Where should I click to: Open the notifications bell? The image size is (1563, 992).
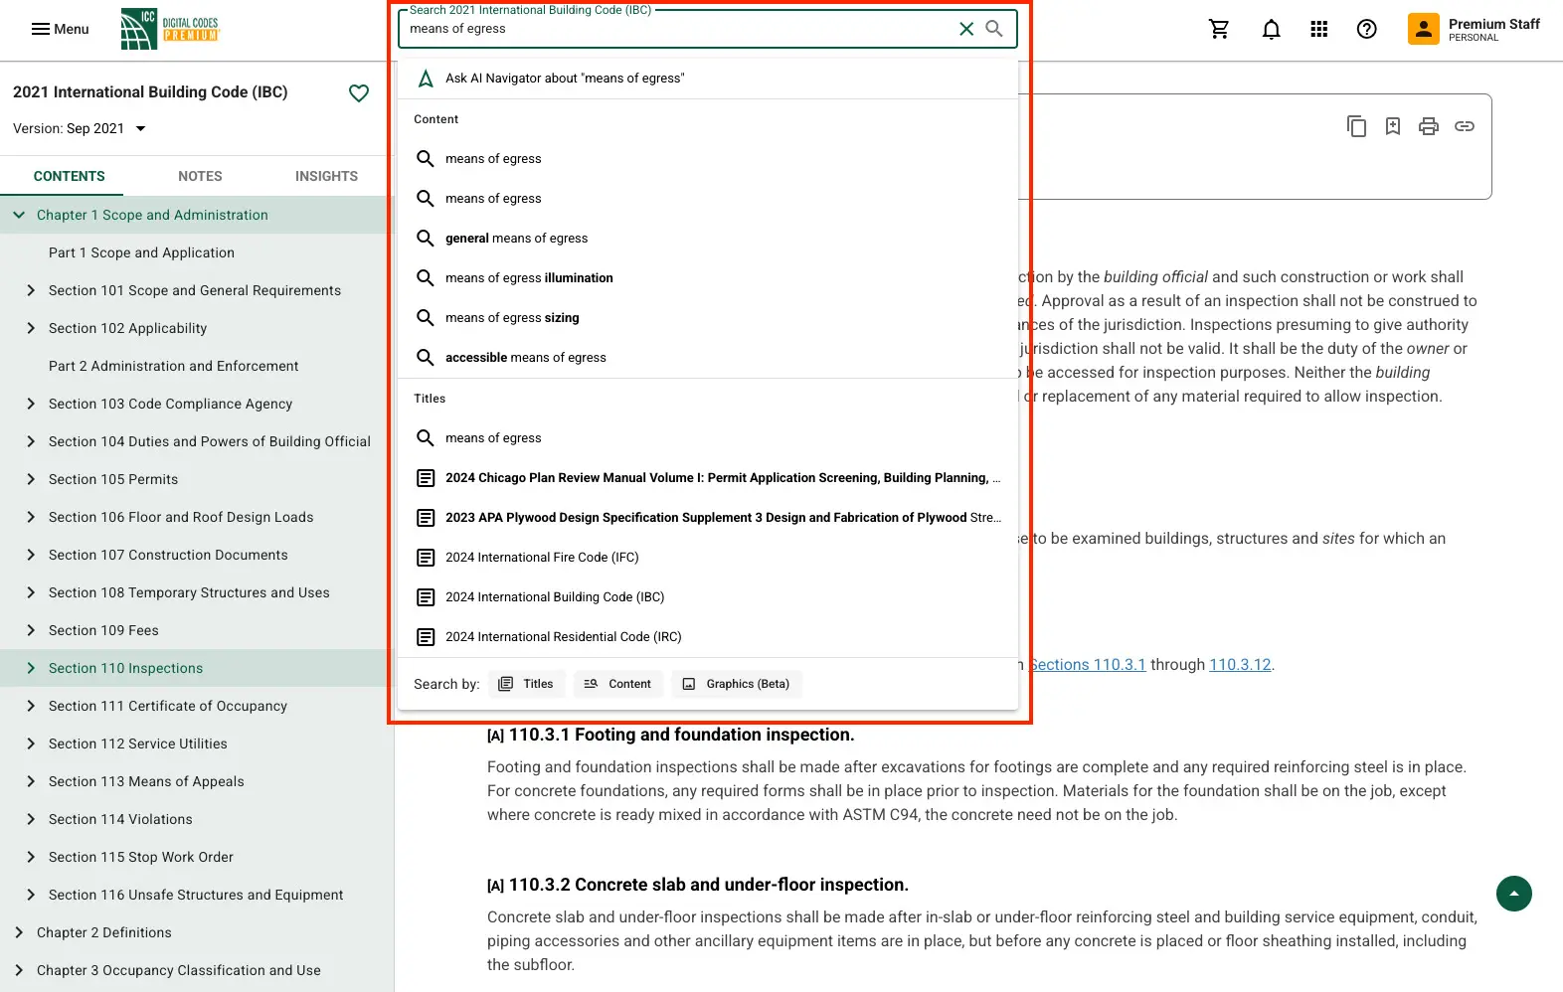(x=1271, y=30)
